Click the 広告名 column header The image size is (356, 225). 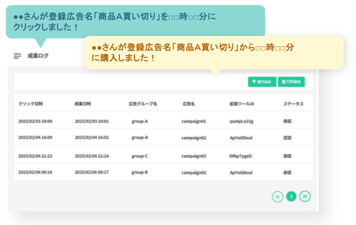click(189, 104)
